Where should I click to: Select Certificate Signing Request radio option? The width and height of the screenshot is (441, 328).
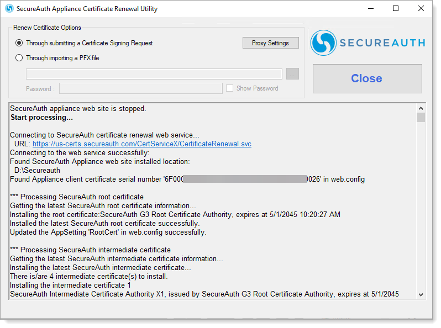pyautogui.click(x=19, y=43)
